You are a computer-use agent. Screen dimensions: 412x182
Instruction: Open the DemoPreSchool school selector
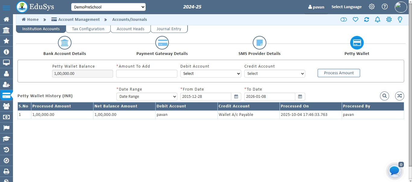(108, 7)
